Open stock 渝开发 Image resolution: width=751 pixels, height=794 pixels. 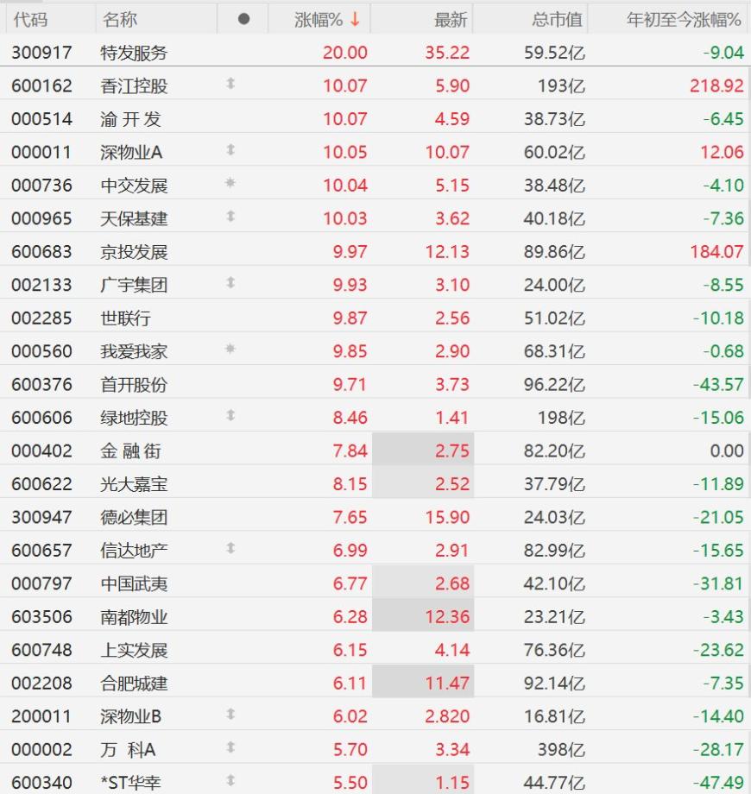(130, 119)
